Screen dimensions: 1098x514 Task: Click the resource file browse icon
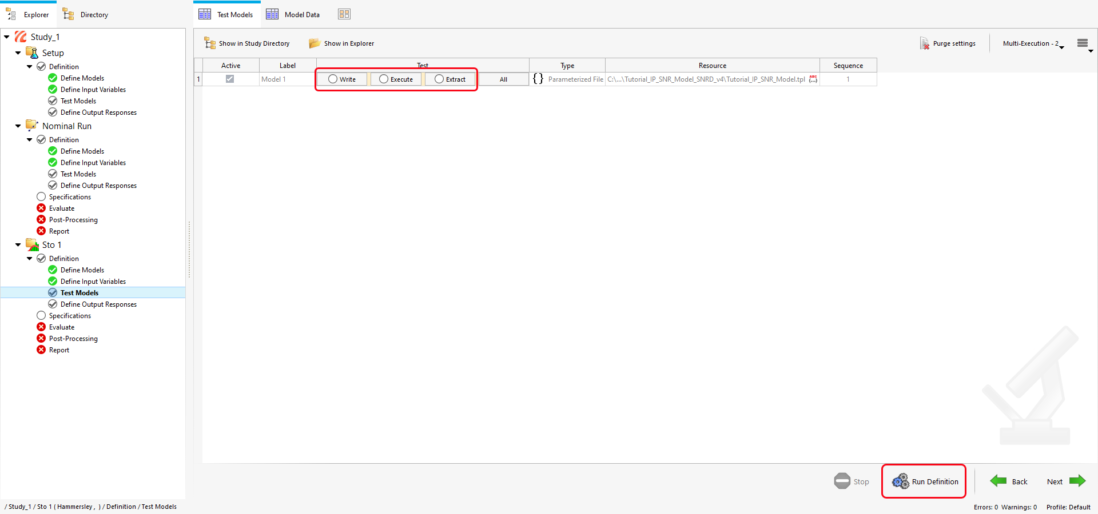point(813,79)
